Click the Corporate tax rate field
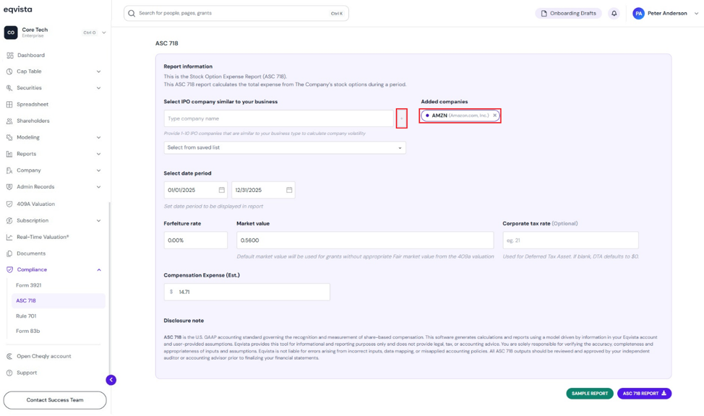704x416 pixels. click(x=571, y=240)
